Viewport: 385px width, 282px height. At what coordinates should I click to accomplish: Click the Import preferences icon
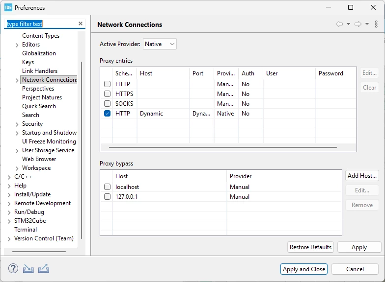pyautogui.click(x=28, y=269)
